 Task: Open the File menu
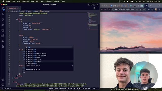click(14, 1)
